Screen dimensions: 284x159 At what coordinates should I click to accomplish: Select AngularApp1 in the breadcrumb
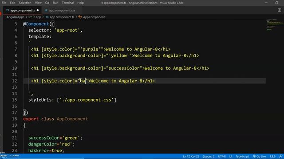point(16,17)
